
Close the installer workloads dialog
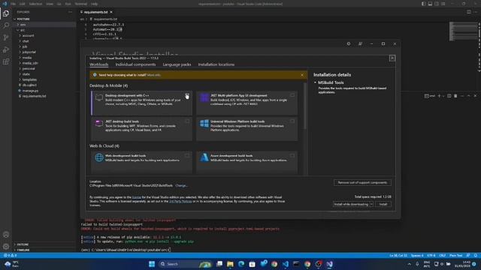[x=392, y=58]
